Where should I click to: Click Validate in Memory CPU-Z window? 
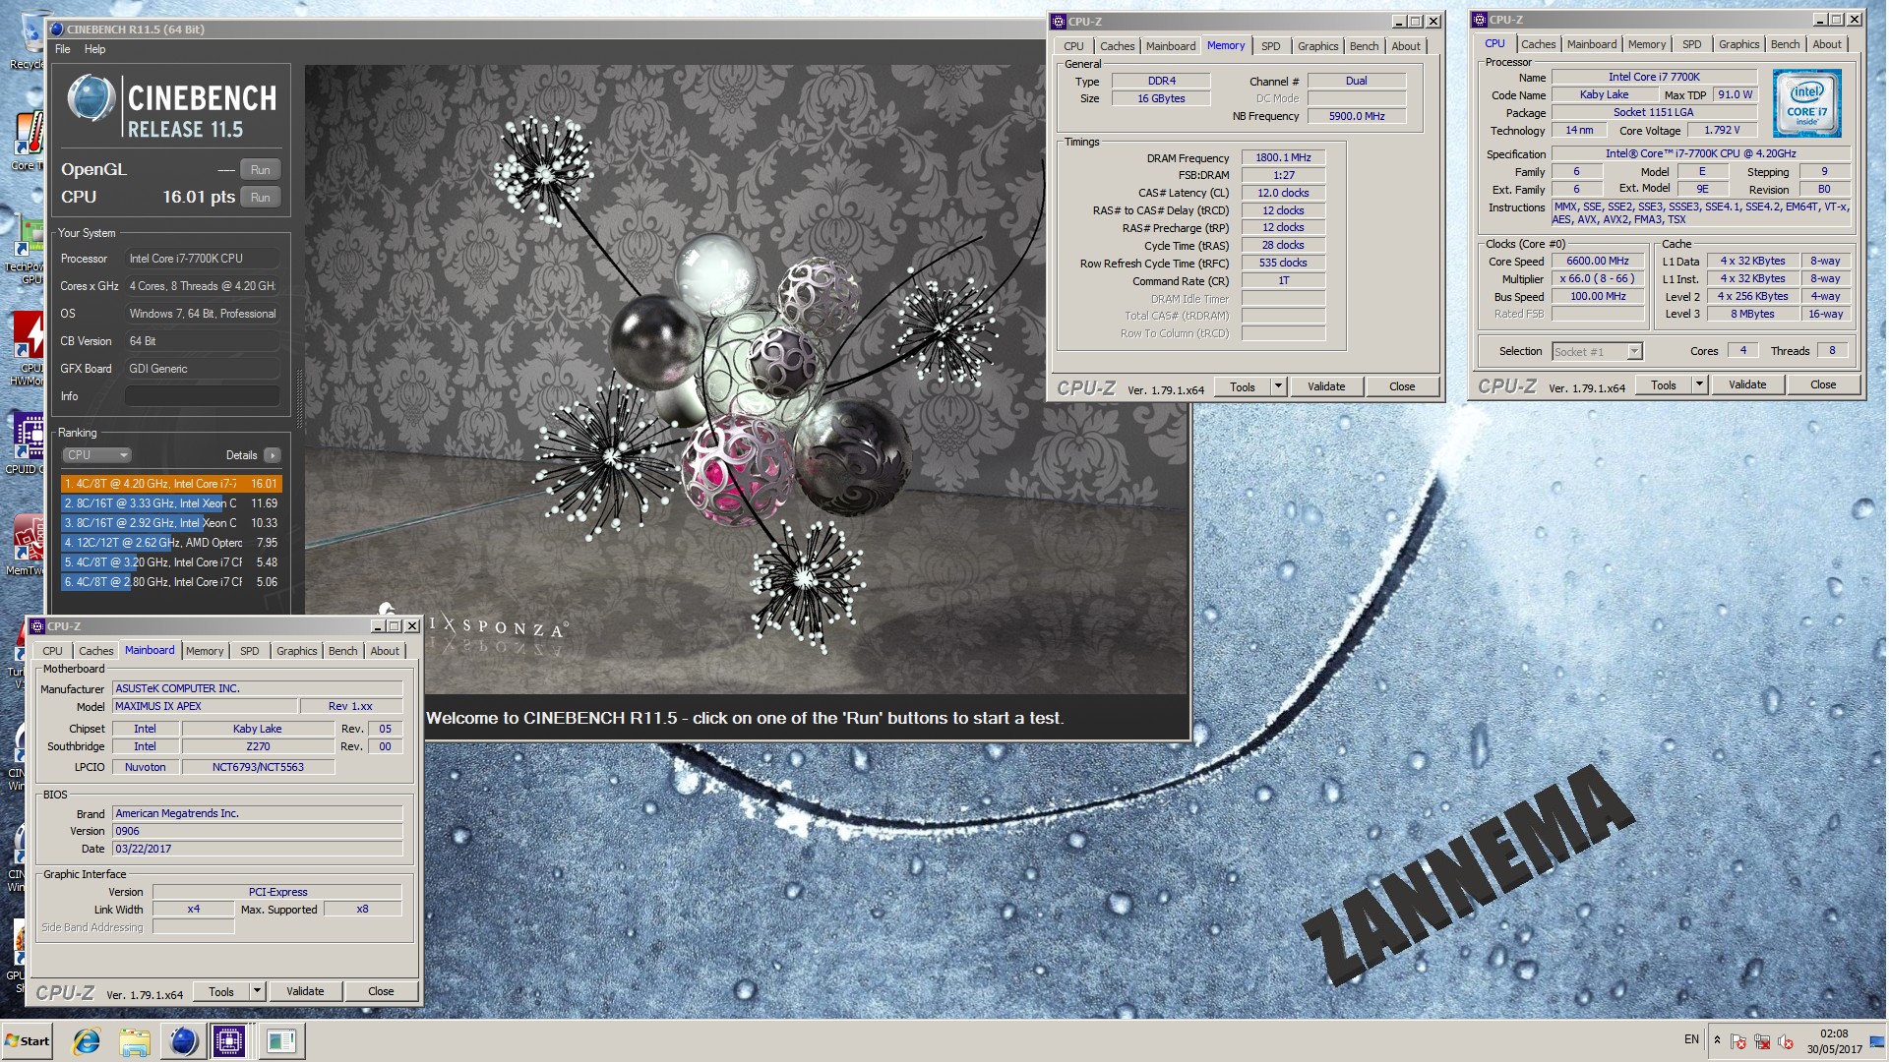tap(1326, 387)
